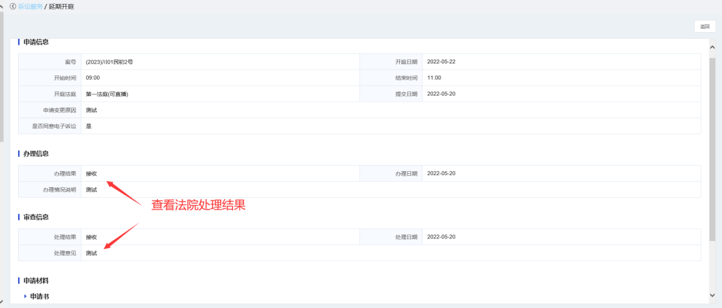The image size is (722, 308).
Task: Click the 返回 button
Action: point(705,27)
